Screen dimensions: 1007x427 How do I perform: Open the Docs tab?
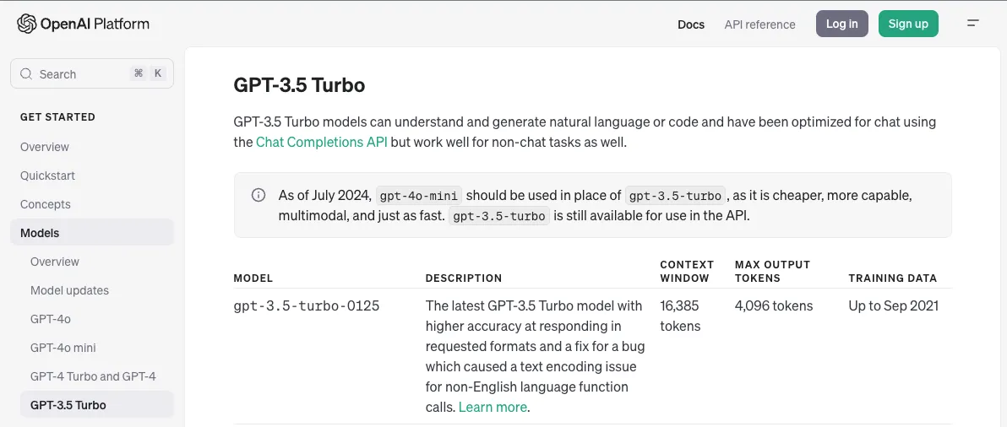(x=691, y=24)
